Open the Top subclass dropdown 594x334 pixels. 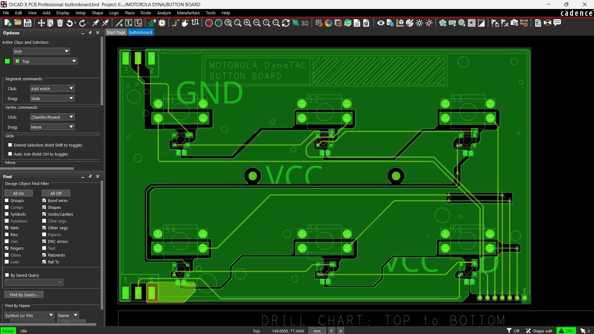click(45, 61)
